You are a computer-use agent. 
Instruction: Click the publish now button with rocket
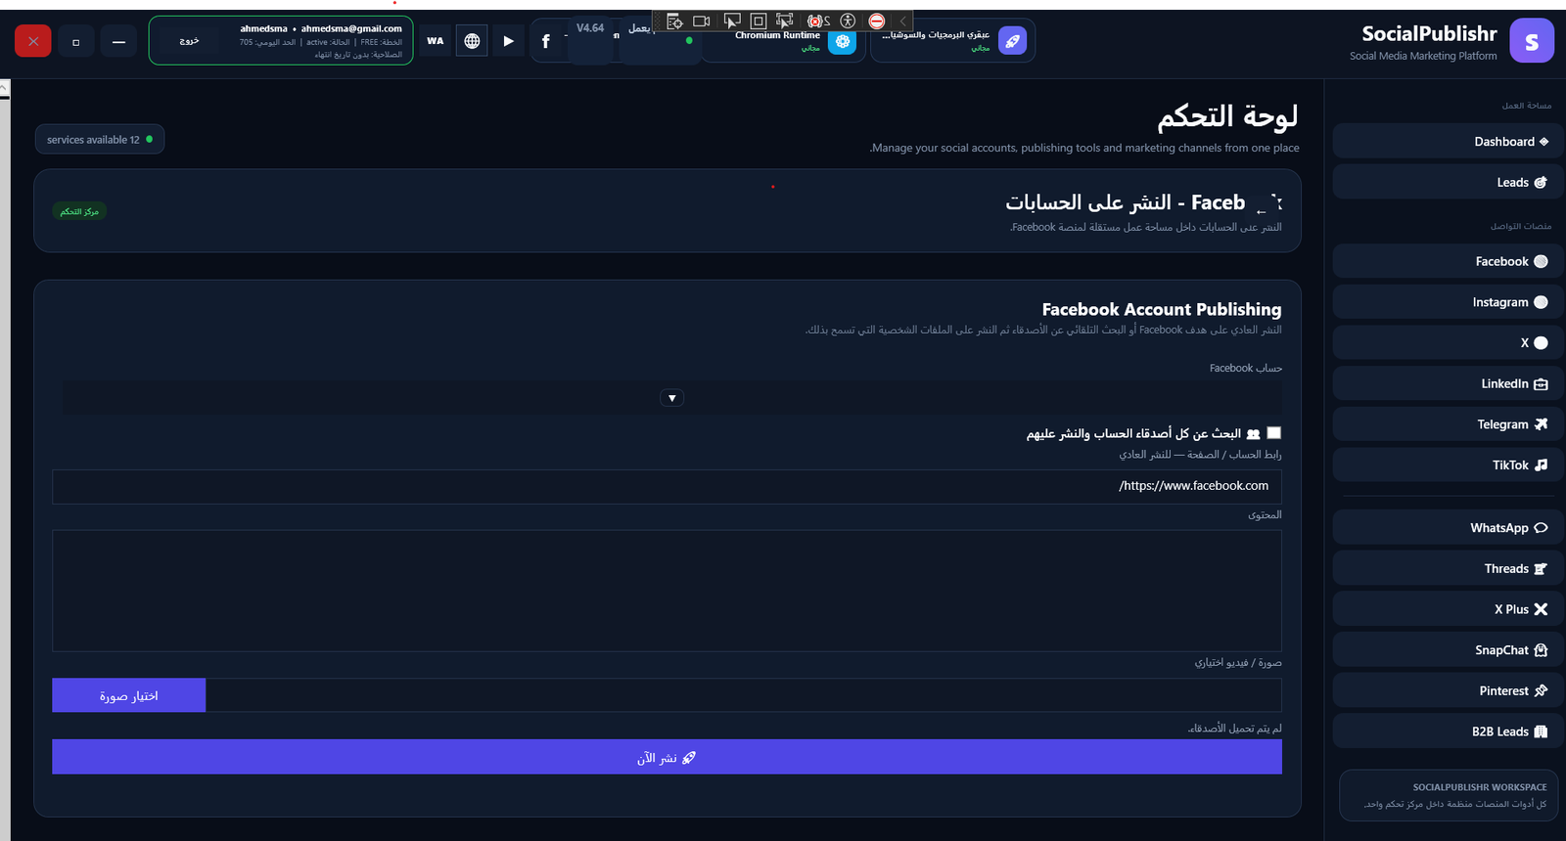point(667,757)
